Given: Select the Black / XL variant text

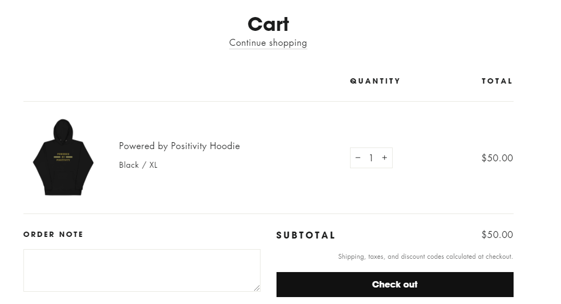Looking at the screenshot, I should click(x=138, y=165).
